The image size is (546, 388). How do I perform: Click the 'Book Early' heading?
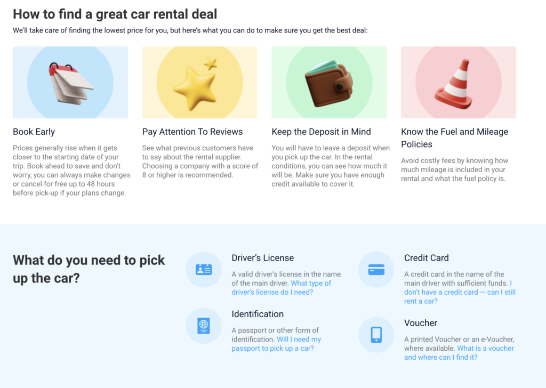34,132
